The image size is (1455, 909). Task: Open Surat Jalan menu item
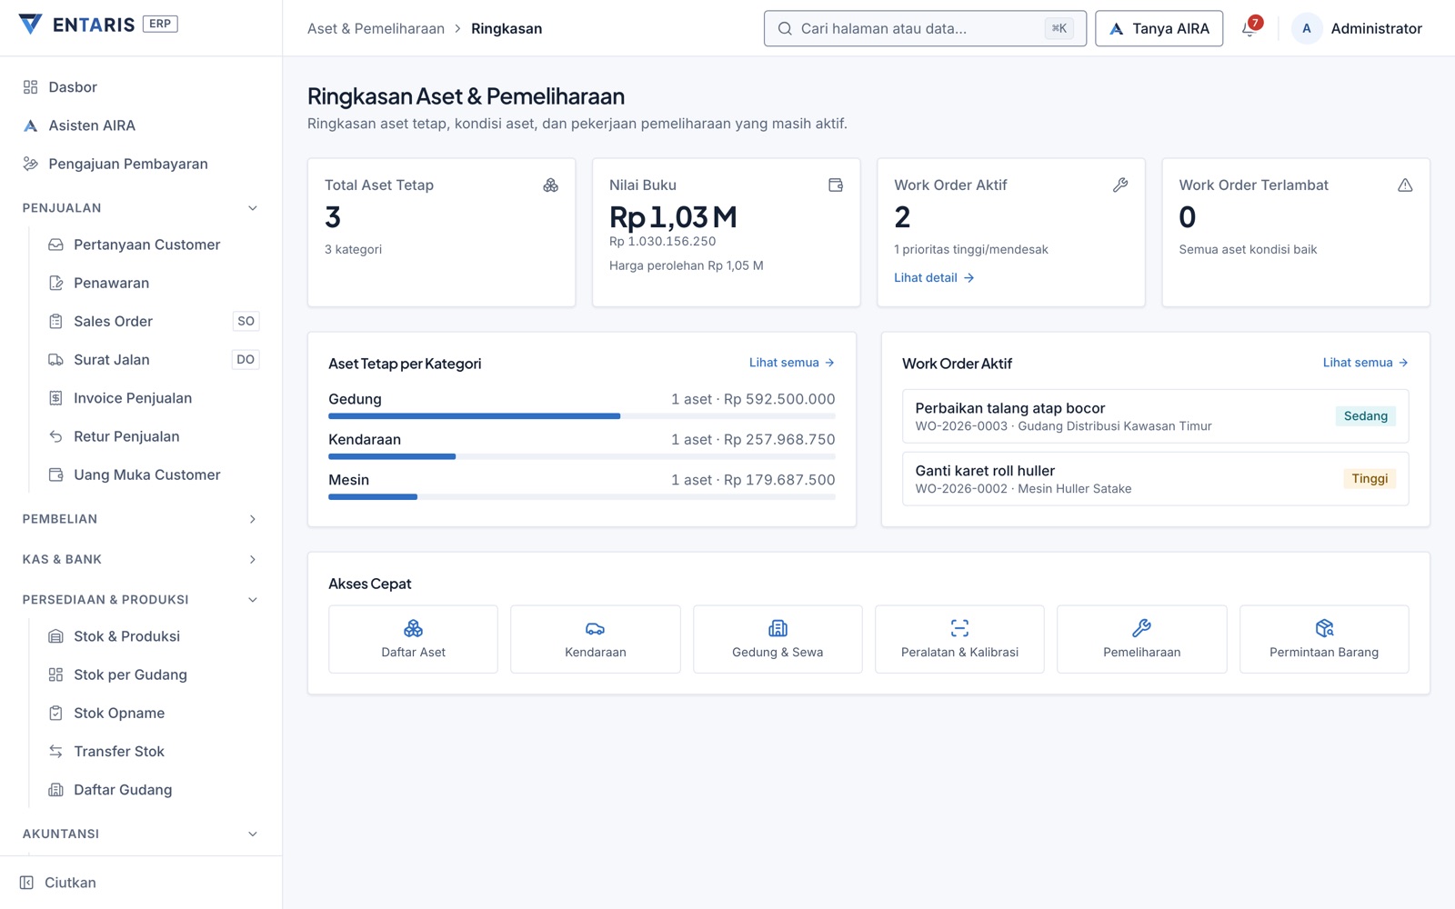click(154, 360)
